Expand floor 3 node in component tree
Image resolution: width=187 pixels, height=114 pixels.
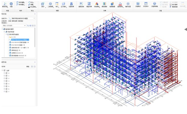click(4, 81)
